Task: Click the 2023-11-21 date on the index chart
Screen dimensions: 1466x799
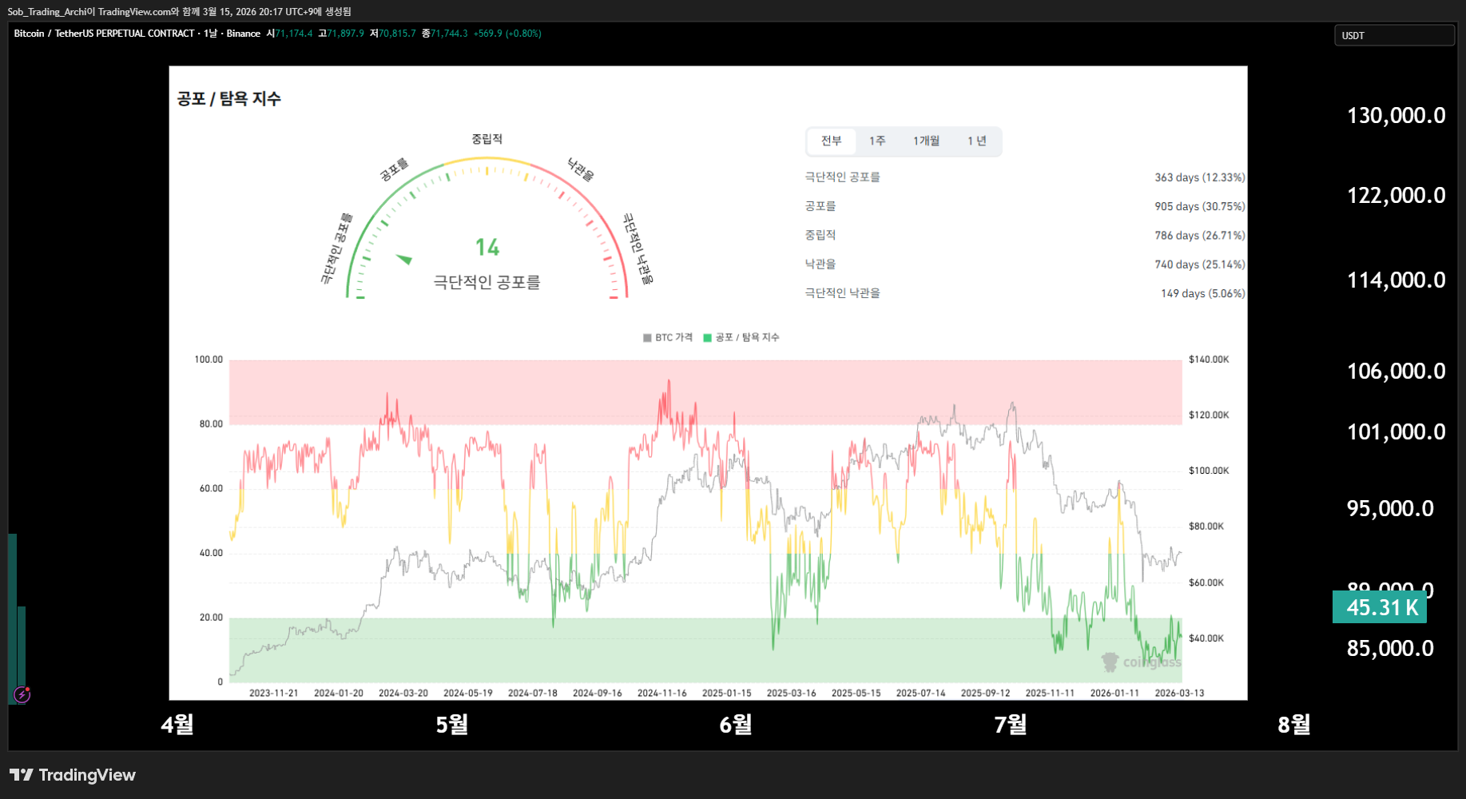Action: pos(274,694)
